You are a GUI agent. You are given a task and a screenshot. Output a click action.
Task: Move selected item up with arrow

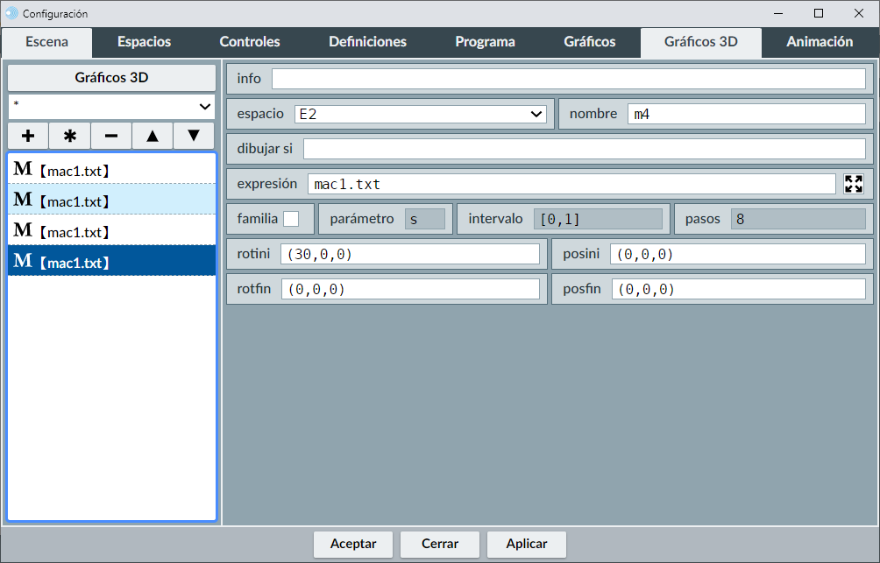[x=153, y=136]
